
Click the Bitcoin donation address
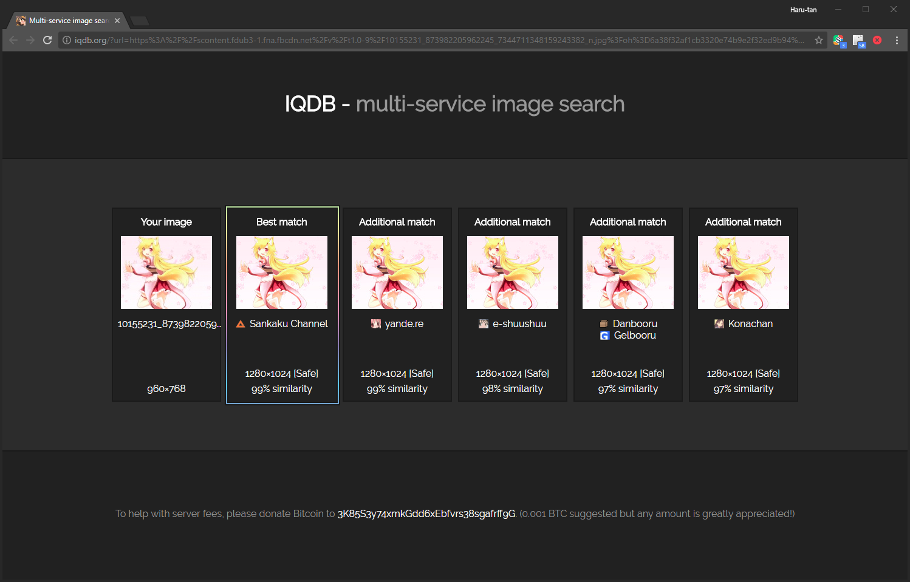tap(426, 513)
